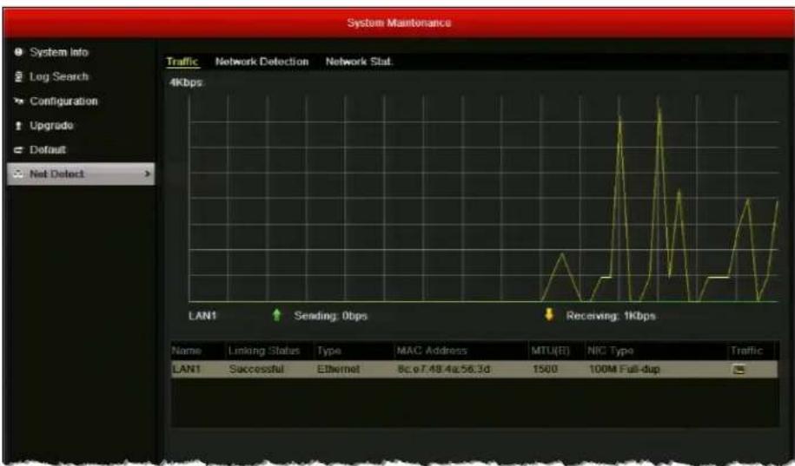Screen dimensions: 795x466
Task: Open System Info menu item
Action: pyautogui.click(x=59, y=52)
